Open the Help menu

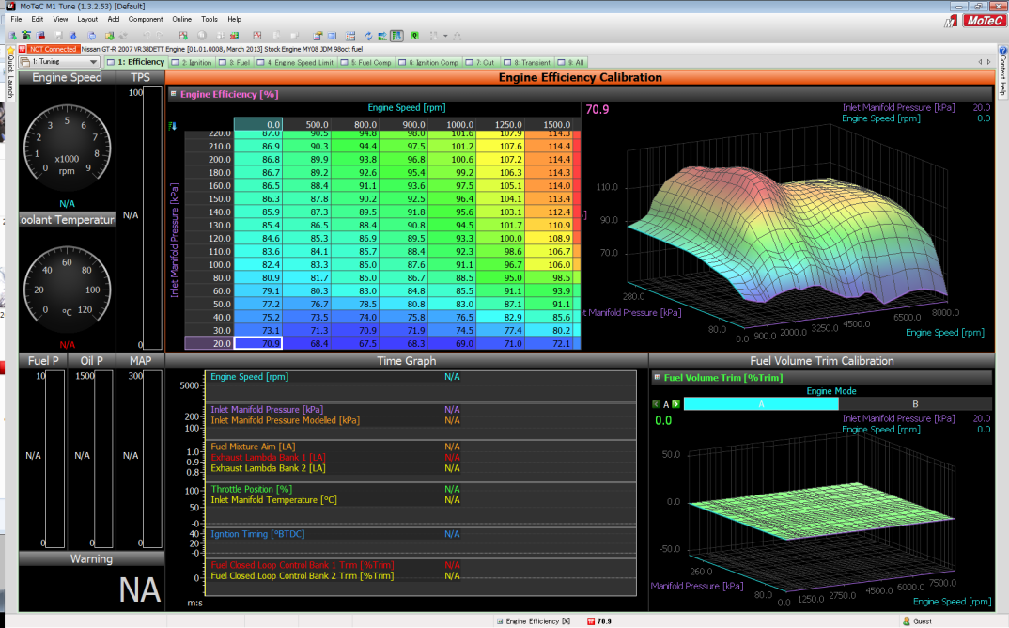(234, 20)
